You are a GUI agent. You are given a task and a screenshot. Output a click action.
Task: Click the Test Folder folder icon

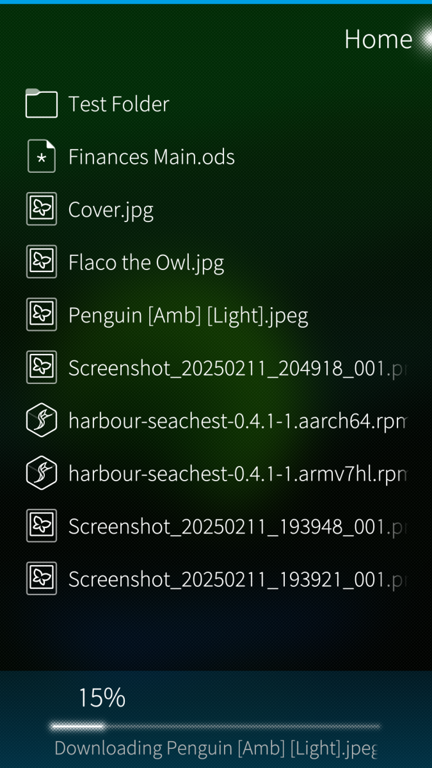[42, 104]
